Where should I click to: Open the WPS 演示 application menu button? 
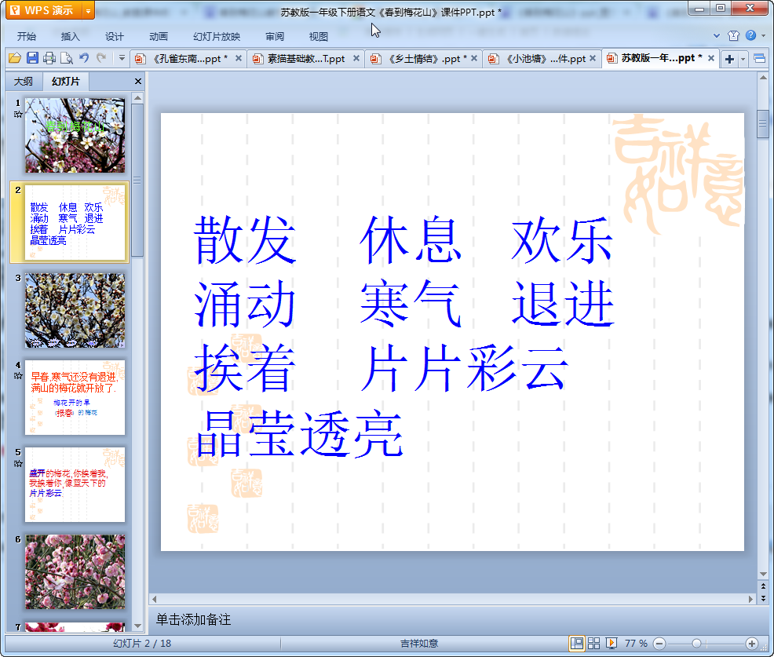(43, 10)
